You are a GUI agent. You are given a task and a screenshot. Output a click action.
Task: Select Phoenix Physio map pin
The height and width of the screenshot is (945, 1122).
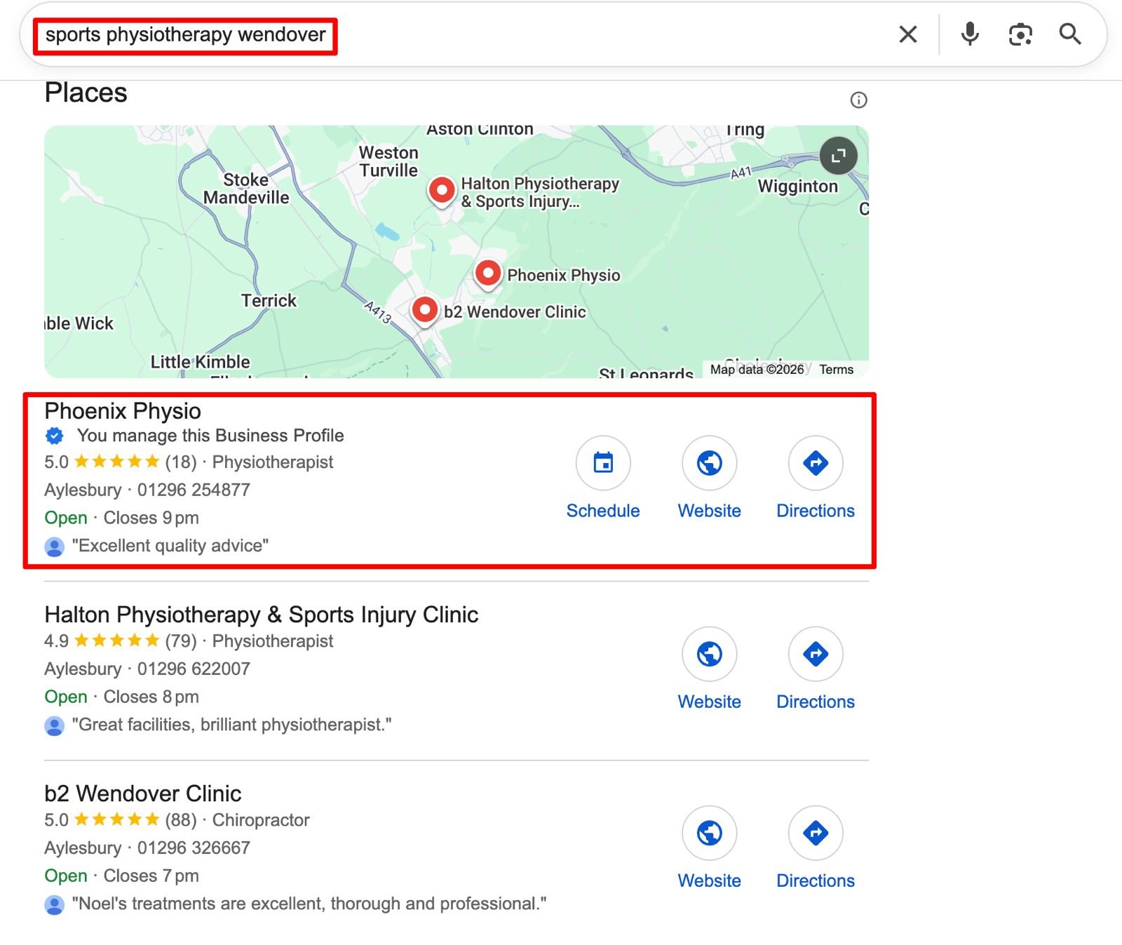[x=488, y=273]
